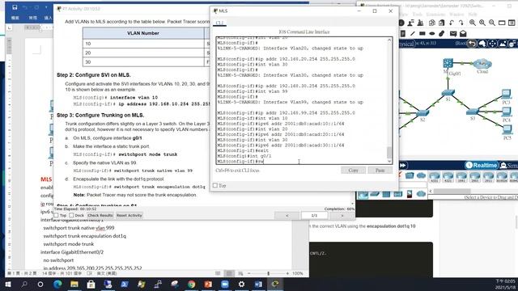
Task: Click the Move Object crosshair icon
Action: [493, 44]
